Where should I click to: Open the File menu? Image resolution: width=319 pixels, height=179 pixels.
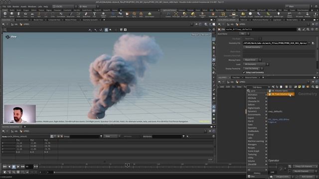(4, 6)
